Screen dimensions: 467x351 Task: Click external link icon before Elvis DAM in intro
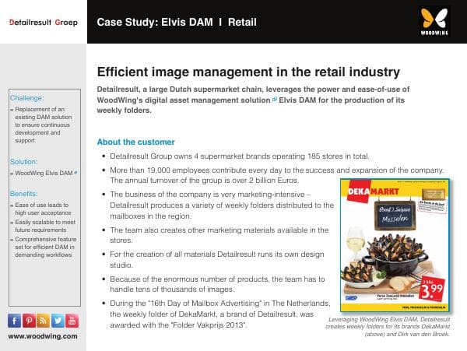tap(274, 100)
